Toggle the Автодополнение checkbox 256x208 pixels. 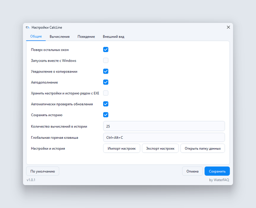106,82
